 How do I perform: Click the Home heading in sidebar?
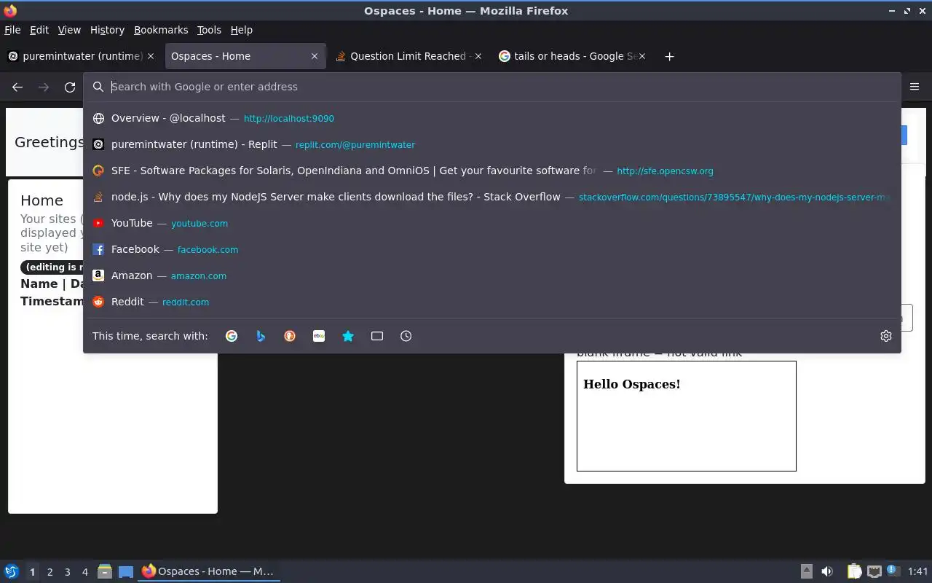(42, 200)
